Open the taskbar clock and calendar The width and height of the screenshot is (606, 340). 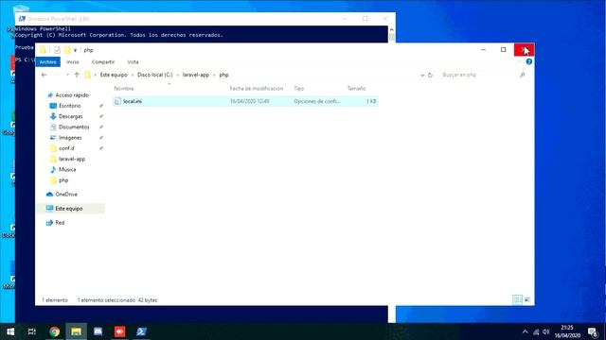[x=567, y=331]
